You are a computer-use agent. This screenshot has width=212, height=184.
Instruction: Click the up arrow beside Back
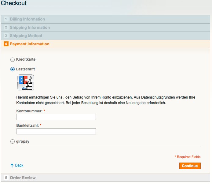click(x=12, y=165)
